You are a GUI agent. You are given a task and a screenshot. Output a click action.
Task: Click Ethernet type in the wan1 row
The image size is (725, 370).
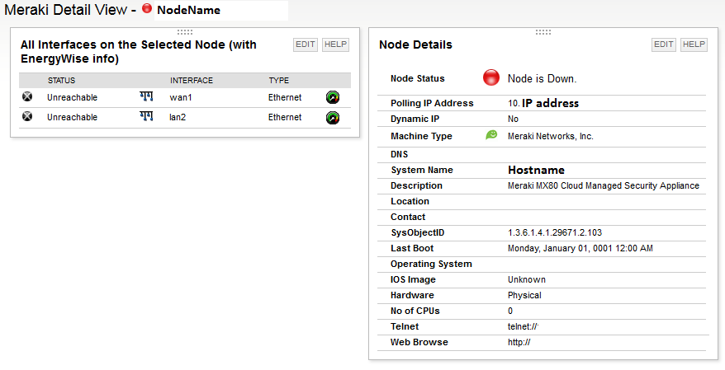tap(285, 97)
